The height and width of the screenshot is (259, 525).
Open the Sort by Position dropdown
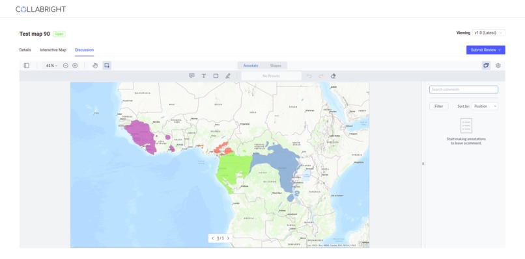click(x=485, y=106)
